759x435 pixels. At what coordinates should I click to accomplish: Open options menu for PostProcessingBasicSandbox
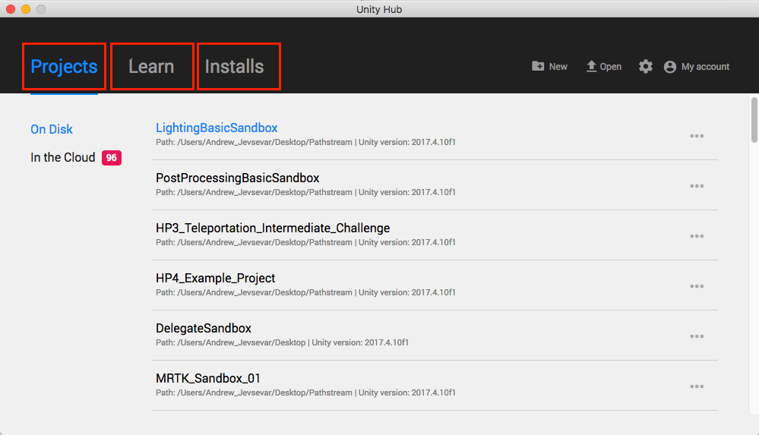(x=697, y=186)
